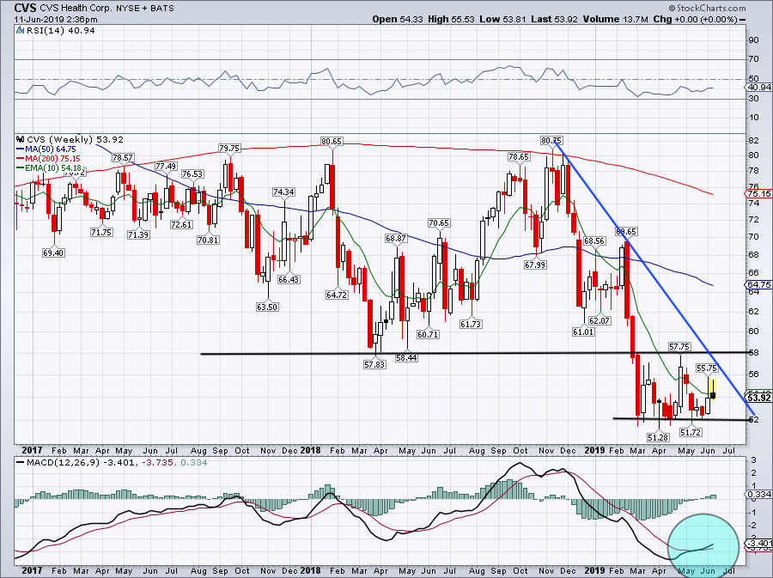
Task: Select the CVS (Weekly) 53.92 legend
Action: tap(75, 139)
